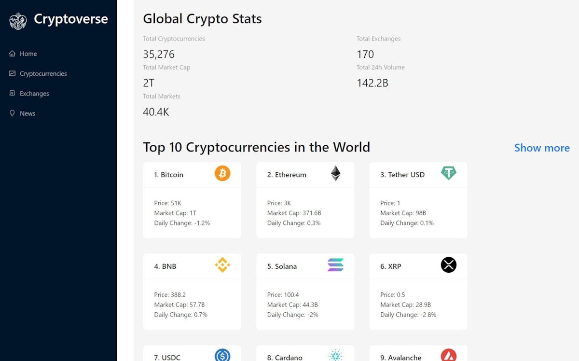Open the XRP card stats
The height and width of the screenshot is (361, 579).
click(x=418, y=305)
